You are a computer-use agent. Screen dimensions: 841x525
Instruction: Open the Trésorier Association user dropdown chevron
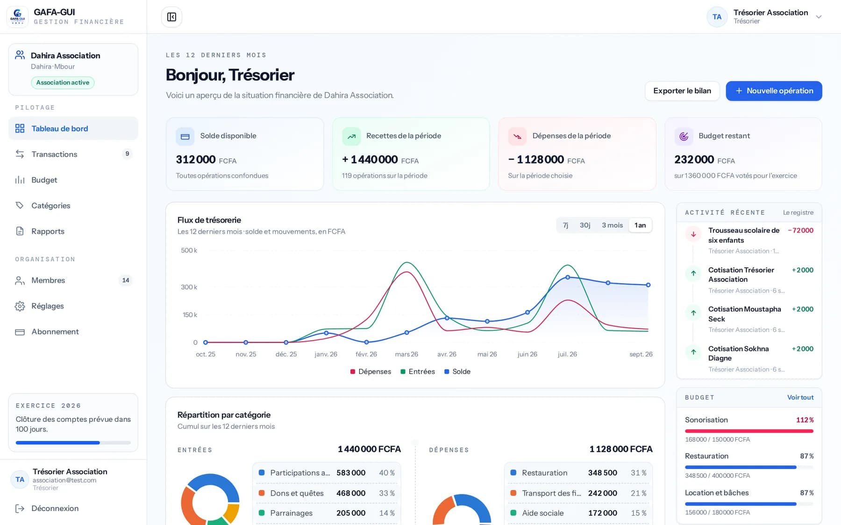[819, 17]
